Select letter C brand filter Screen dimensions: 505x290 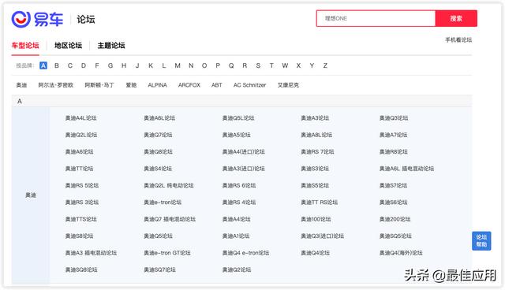click(70, 65)
